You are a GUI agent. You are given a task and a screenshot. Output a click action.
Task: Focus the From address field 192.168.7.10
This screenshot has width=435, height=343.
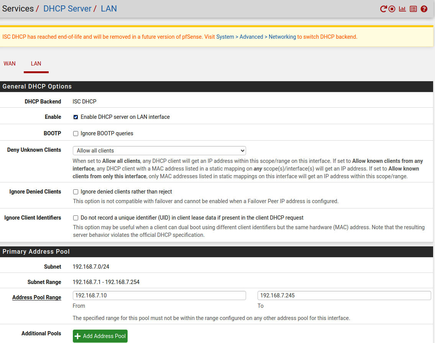coord(159,295)
